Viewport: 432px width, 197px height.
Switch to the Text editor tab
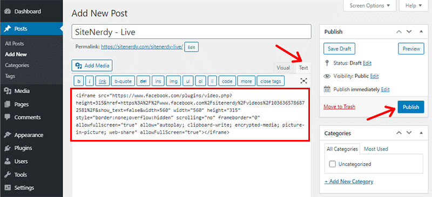click(303, 68)
